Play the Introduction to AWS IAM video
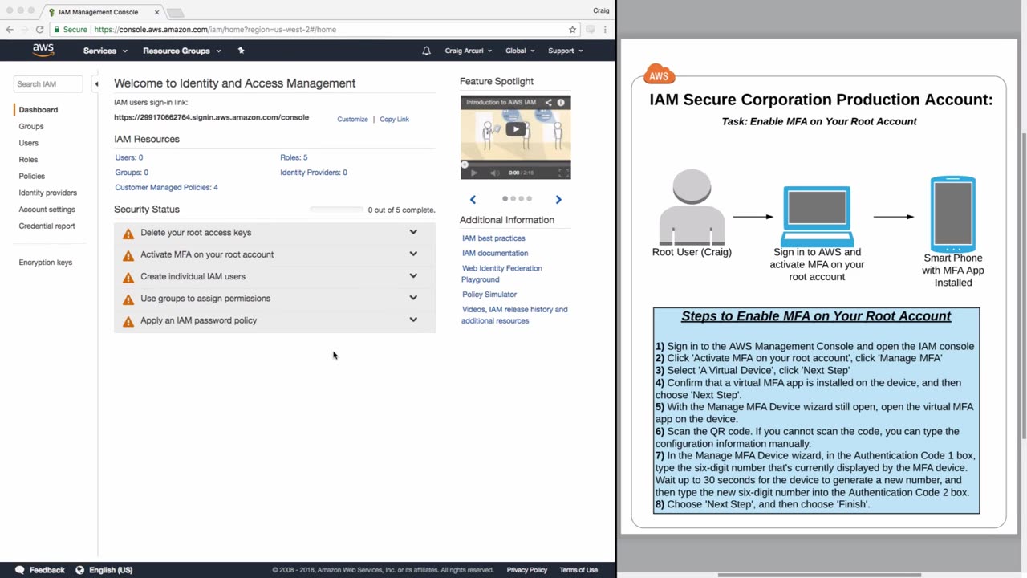This screenshot has width=1027, height=578. (516, 128)
